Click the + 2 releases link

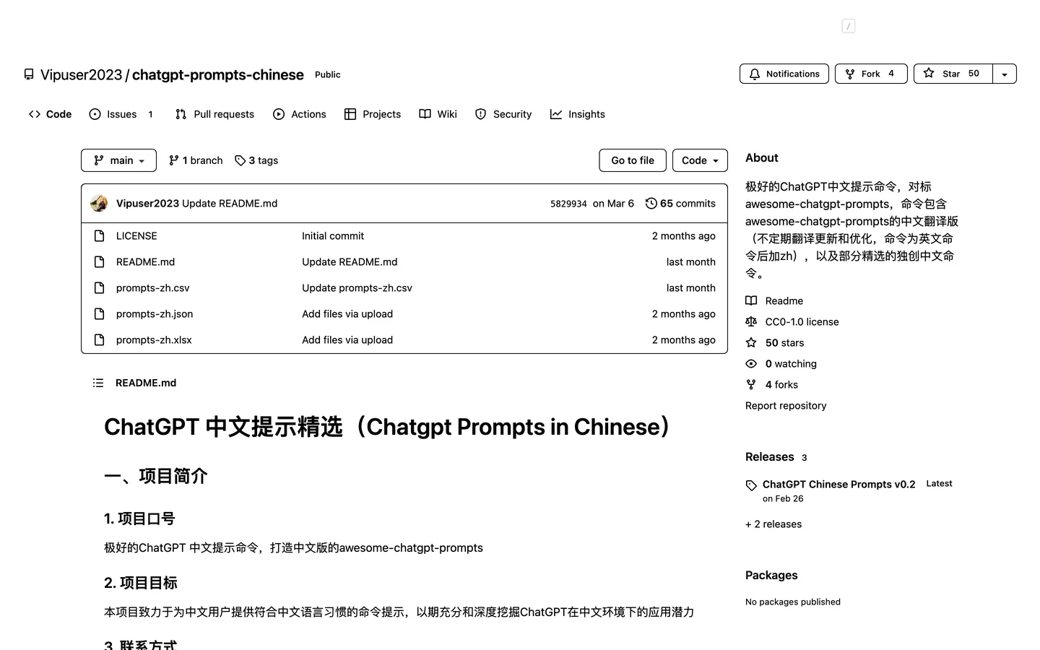[773, 524]
